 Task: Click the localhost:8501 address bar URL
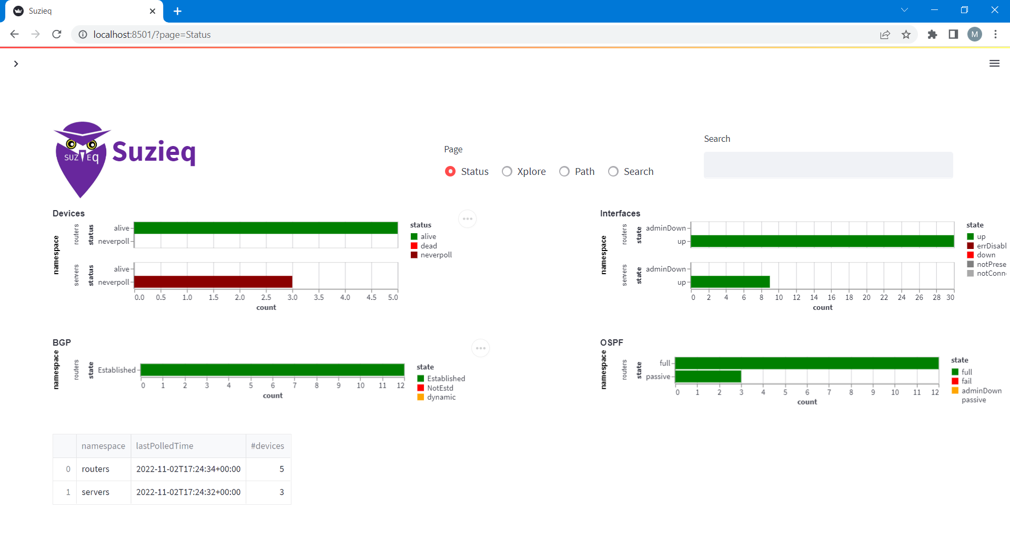tap(152, 35)
